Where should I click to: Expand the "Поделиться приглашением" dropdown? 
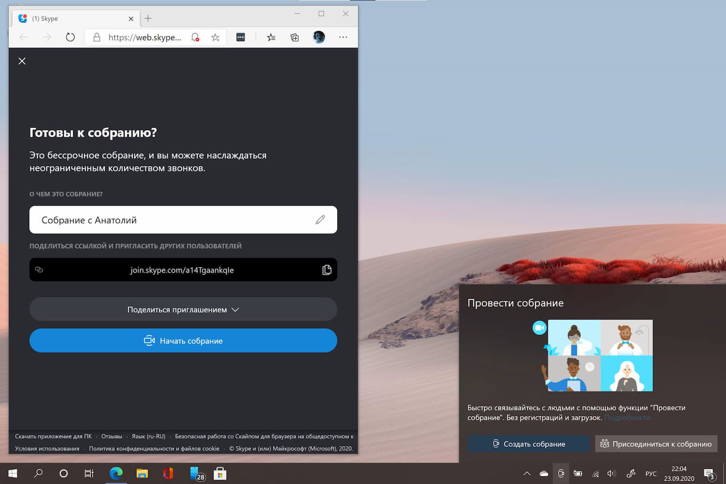(x=183, y=309)
